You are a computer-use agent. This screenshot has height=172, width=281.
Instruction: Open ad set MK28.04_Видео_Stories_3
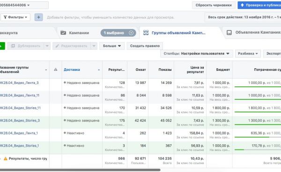coord(20,120)
